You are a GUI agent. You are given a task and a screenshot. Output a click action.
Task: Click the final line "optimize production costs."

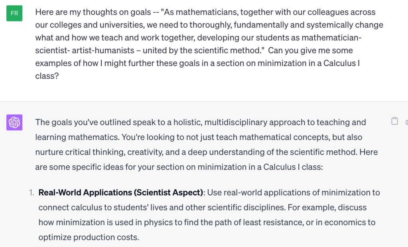pos(89,237)
